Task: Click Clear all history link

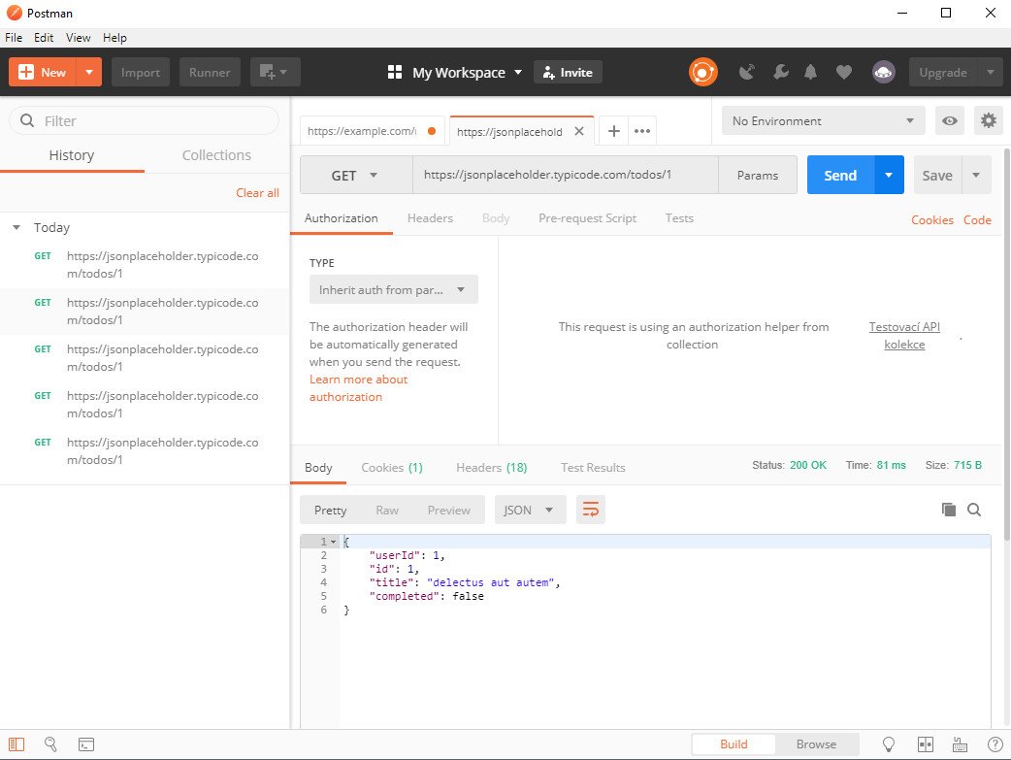Action: [x=257, y=193]
